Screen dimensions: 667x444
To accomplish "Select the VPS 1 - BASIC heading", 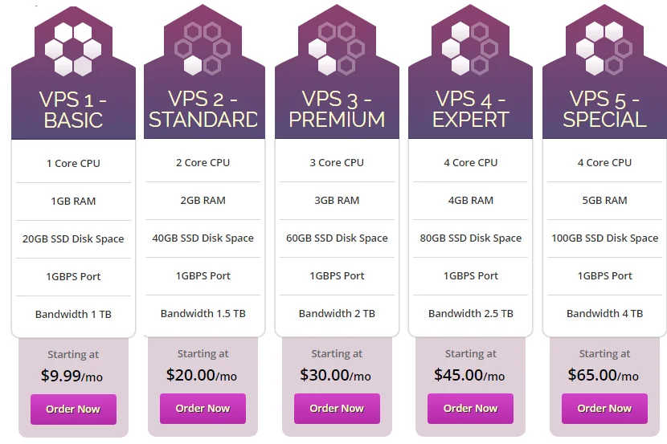I will coord(73,110).
